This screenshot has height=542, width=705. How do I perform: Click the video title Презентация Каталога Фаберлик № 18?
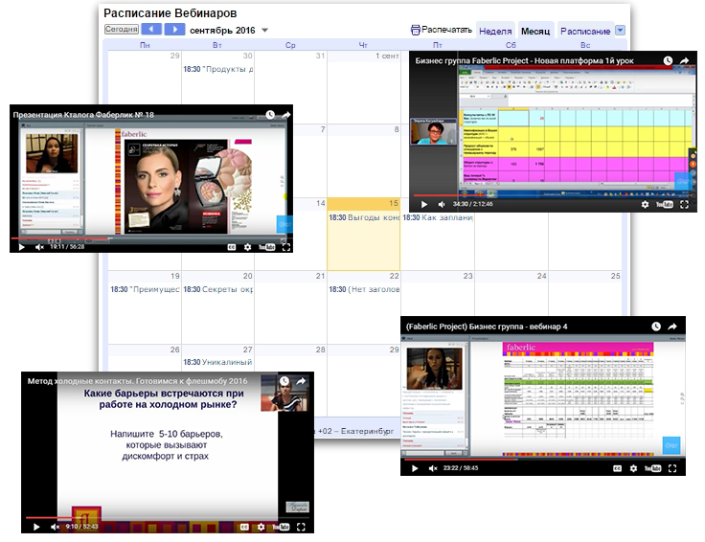coord(83,115)
